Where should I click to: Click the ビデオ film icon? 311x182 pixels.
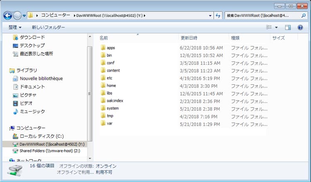[x=15, y=103]
